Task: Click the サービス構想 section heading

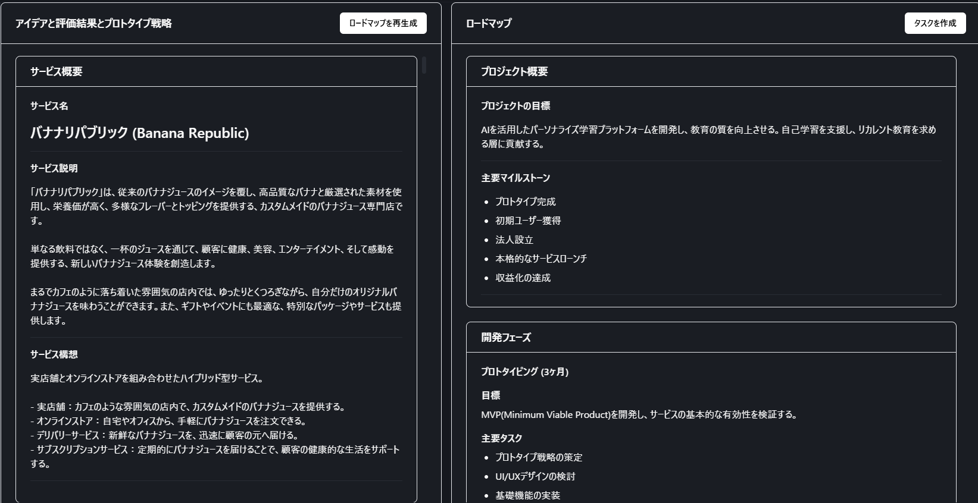Action: coord(54,354)
